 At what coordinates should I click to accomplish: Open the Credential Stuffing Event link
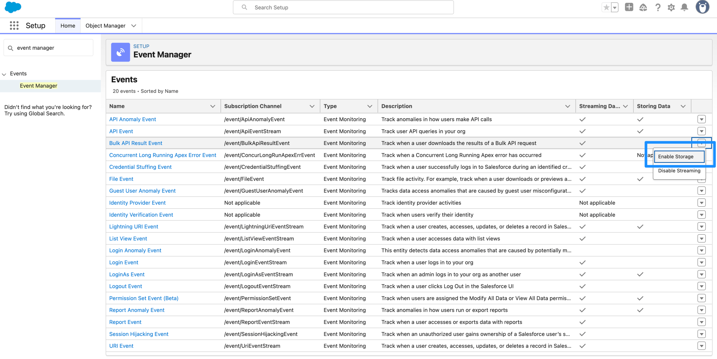140,167
